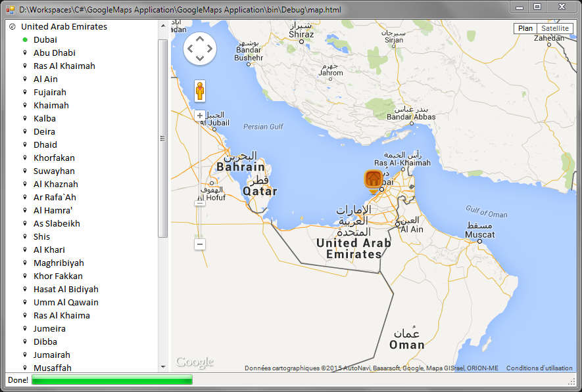Select Jumeira in the city list
Image resolution: width=582 pixels, height=392 pixels.
[49, 329]
